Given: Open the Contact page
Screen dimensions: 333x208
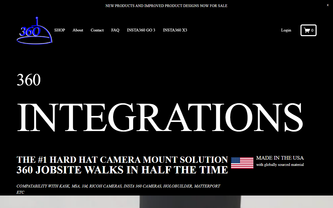Looking at the screenshot, I should pos(97,30).
